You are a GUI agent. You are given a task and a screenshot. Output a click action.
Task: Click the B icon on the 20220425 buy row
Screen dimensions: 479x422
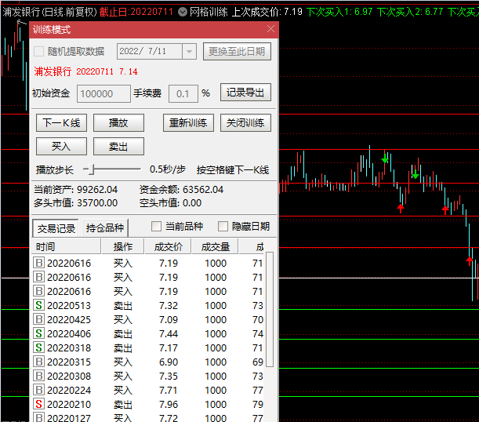pos(38,319)
